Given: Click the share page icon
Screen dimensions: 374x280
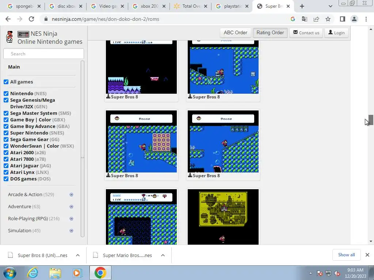Looking at the screenshot, I should pyautogui.click(x=316, y=19).
